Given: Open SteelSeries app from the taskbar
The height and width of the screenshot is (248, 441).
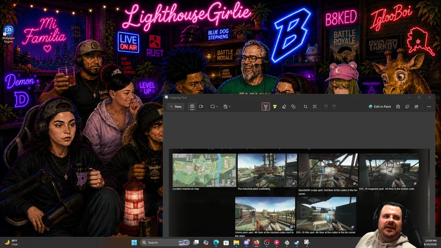Looking at the screenshot, I should [287, 242].
